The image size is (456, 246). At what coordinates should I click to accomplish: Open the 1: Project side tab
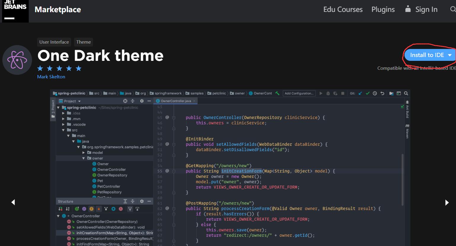(53, 109)
